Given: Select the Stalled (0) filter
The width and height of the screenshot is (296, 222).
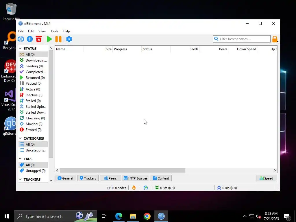Looking at the screenshot, I should tap(34, 101).
